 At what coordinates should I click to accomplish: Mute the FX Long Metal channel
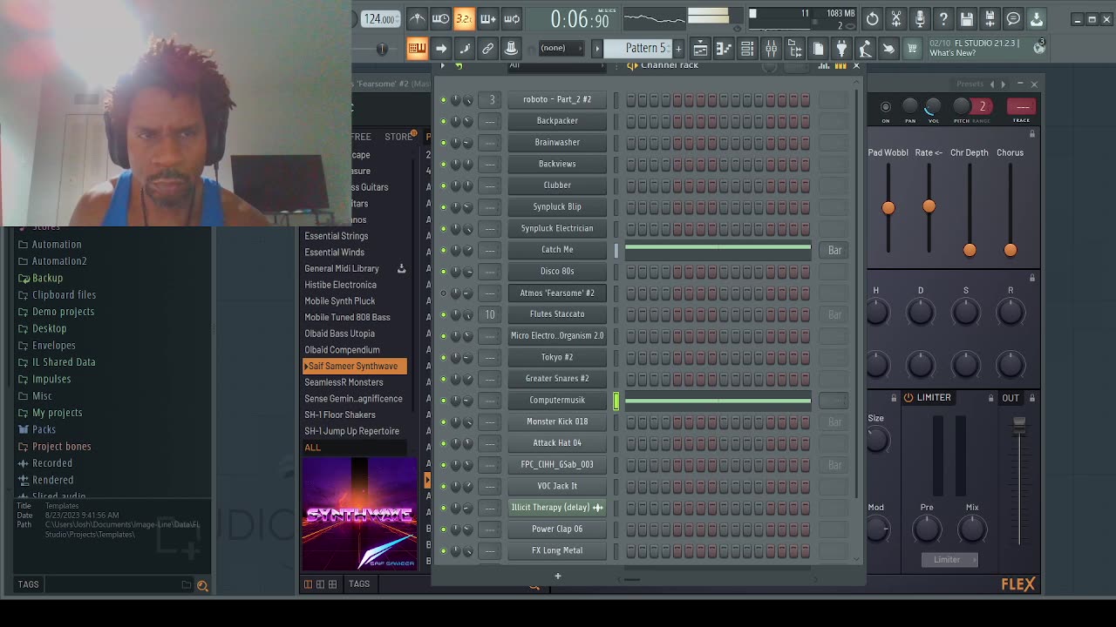click(443, 551)
